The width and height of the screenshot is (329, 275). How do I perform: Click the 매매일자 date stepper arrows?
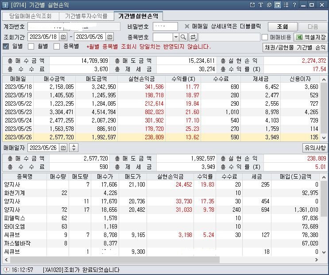pos(74,148)
